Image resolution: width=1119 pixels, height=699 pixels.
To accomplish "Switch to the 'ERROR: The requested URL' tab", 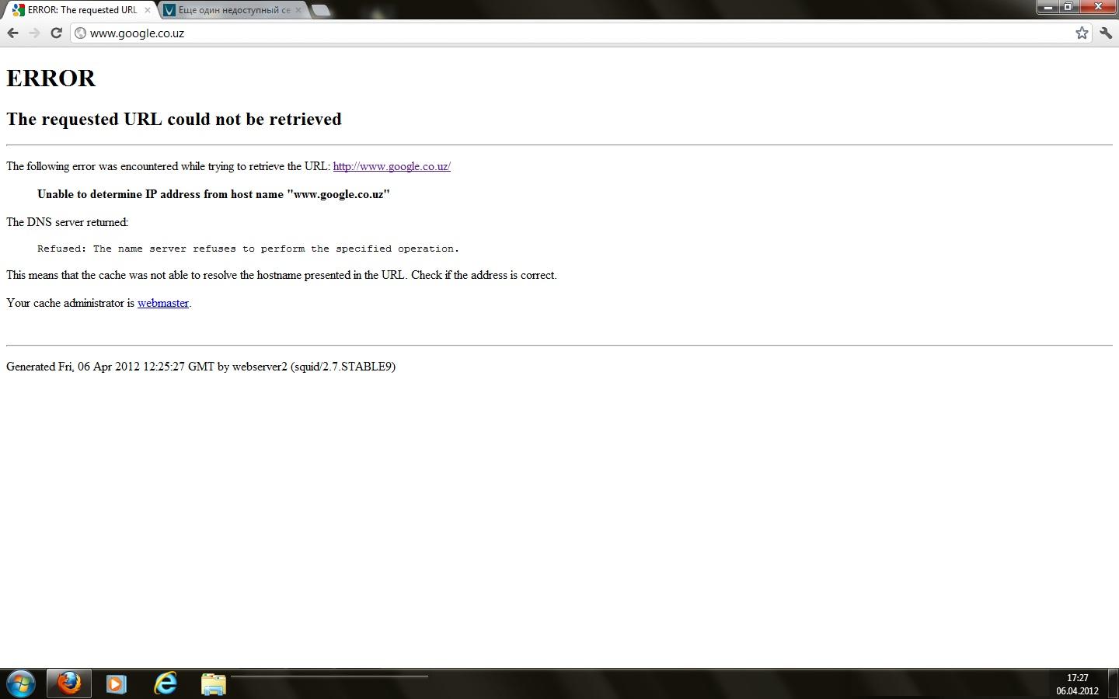I will click(x=82, y=10).
